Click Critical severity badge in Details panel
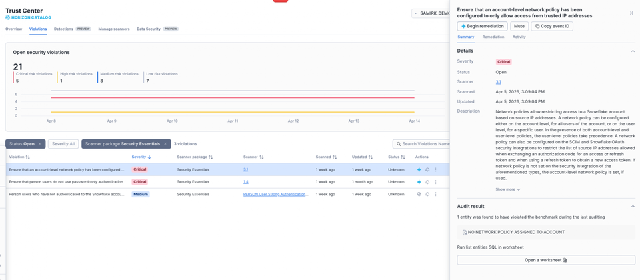This screenshot has height=280, width=640. point(504,61)
